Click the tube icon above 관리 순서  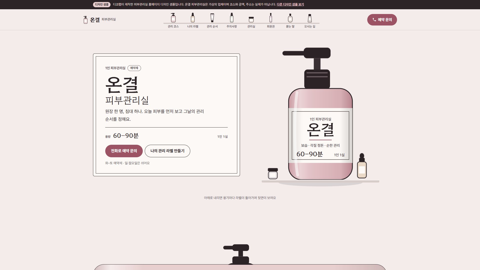tap(212, 18)
